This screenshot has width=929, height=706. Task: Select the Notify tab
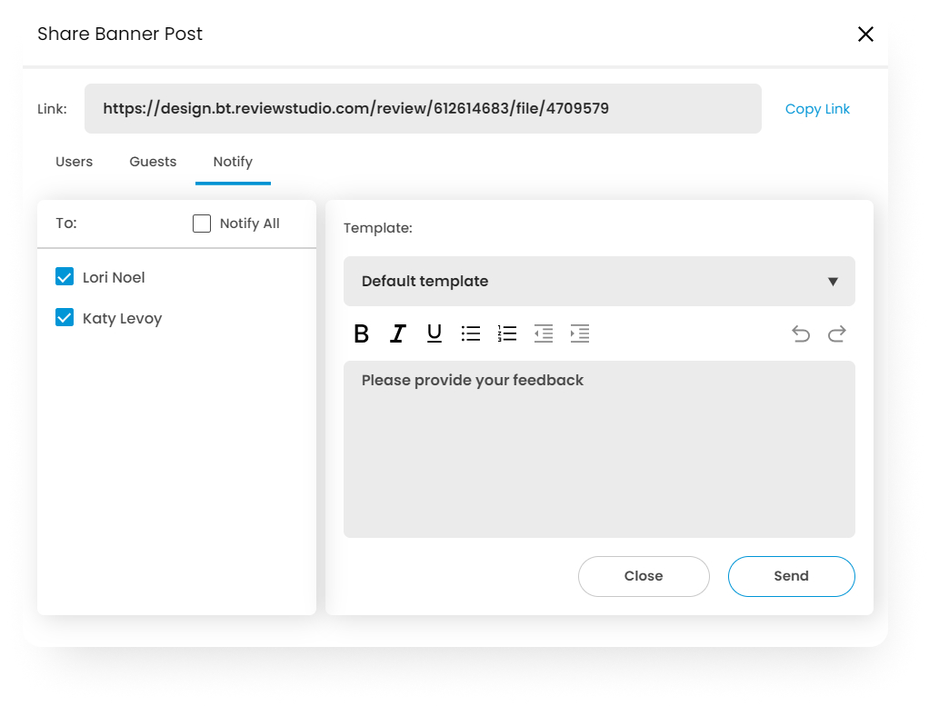(x=233, y=162)
